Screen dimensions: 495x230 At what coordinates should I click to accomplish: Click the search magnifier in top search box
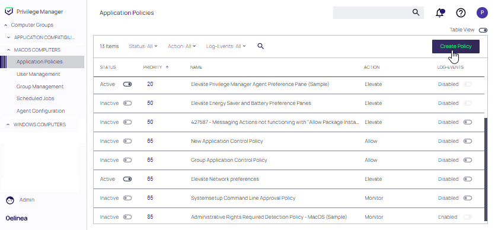pos(416,12)
